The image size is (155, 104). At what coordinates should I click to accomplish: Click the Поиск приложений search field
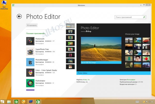tap(129, 17)
